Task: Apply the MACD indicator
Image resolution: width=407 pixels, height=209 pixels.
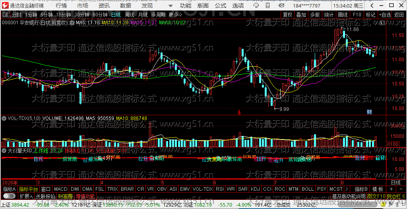Action: point(61,189)
